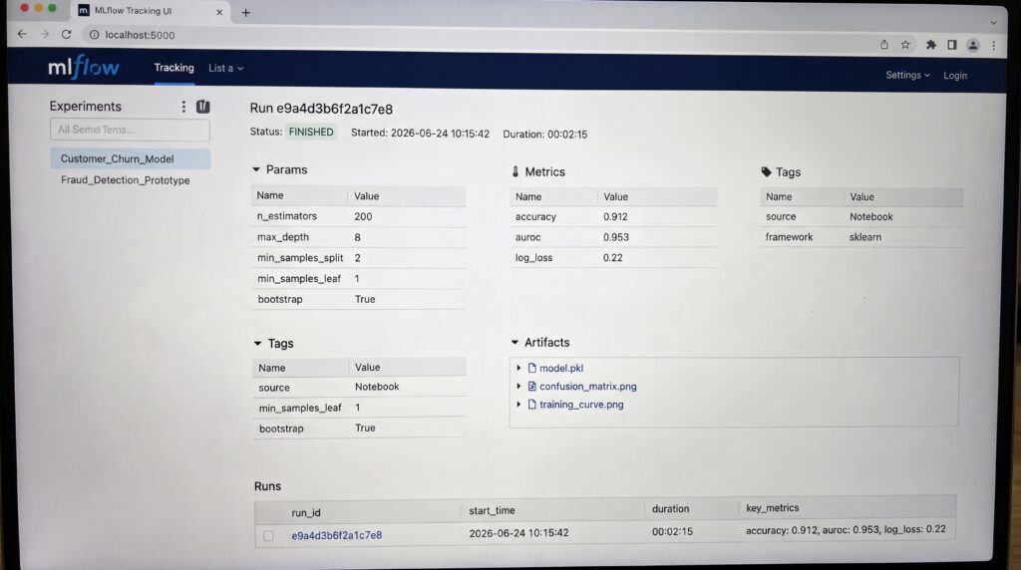Switch to the Tracking tab

click(x=173, y=68)
